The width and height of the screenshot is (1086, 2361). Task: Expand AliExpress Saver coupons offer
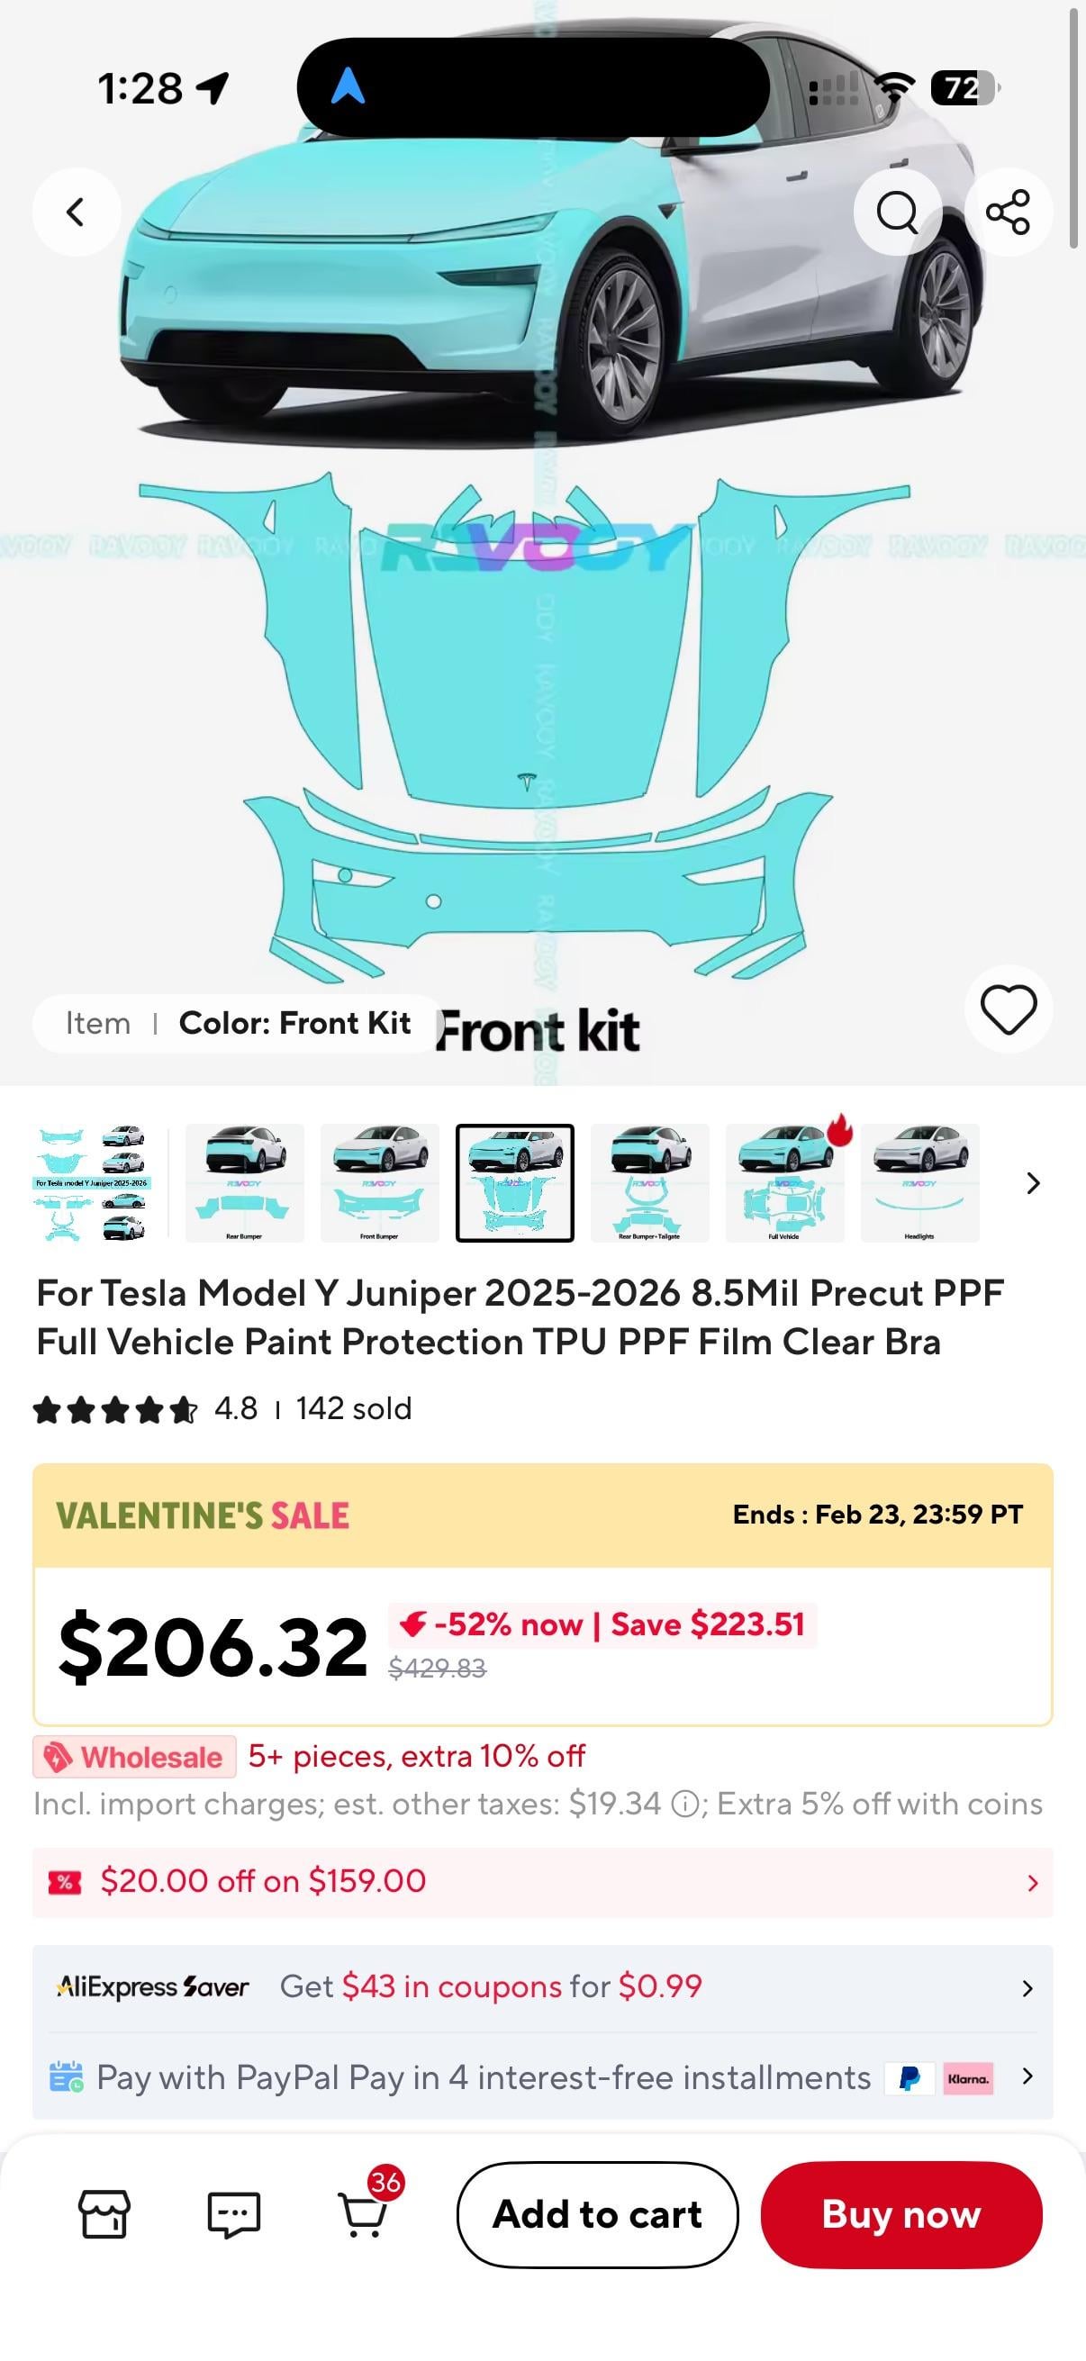pos(542,1987)
